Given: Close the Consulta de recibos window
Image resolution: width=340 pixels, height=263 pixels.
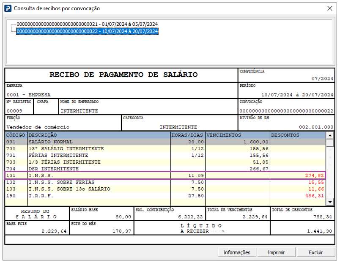Looking at the screenshot, I should click(x=330, y=8).
